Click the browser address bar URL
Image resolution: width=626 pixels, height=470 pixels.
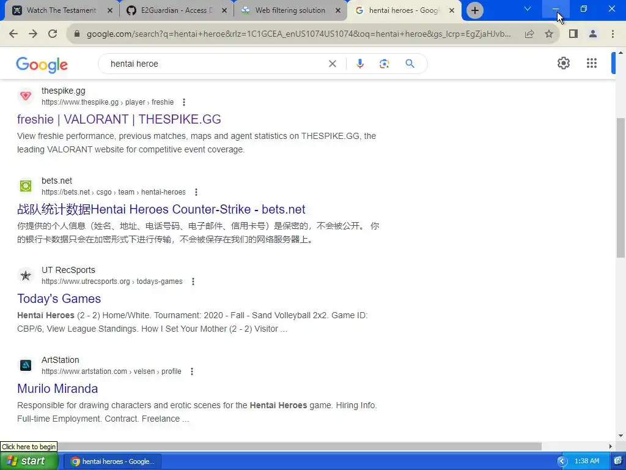click(298, 34)
